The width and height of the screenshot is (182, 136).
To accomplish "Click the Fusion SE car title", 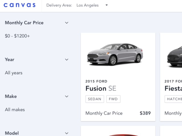I will click(101, 88).
